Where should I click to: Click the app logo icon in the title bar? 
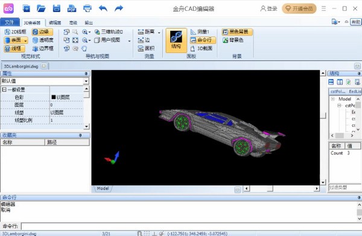pos(8,8)
